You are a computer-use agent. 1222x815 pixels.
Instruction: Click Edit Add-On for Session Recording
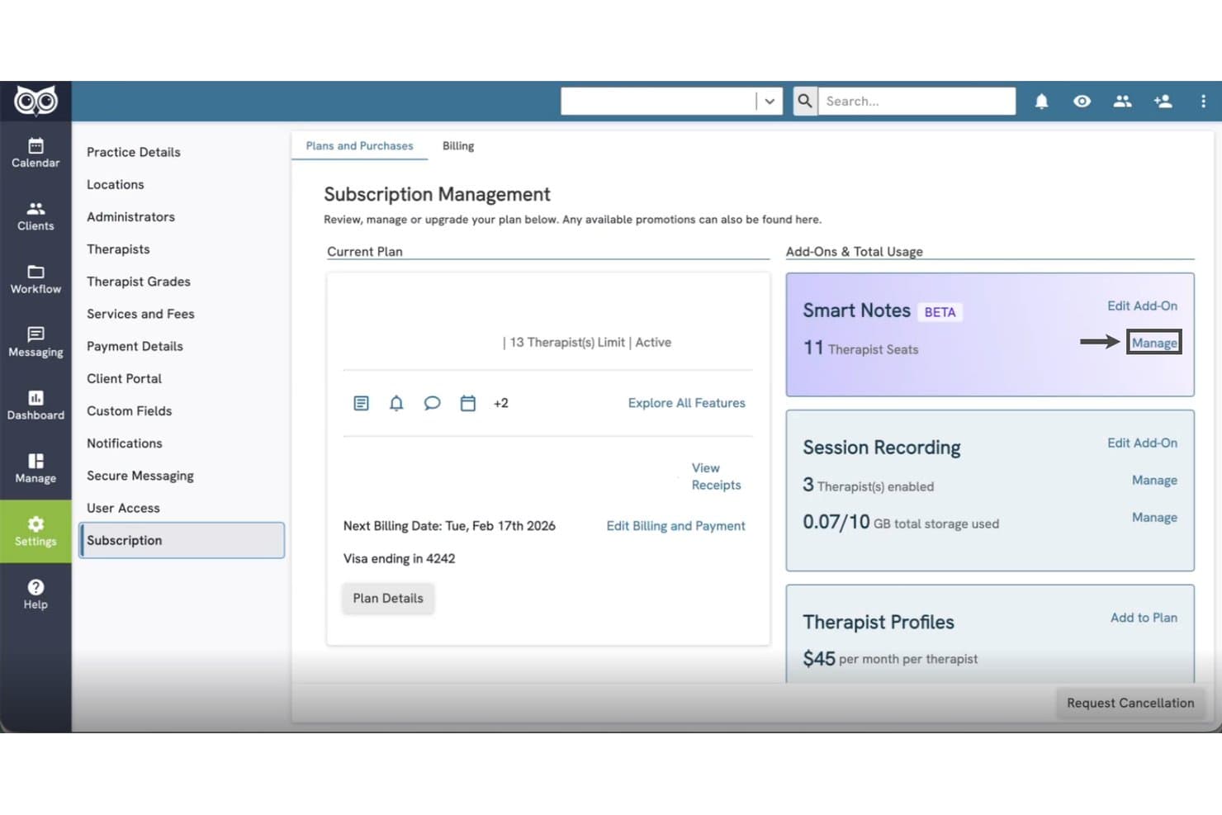[x=1142, y=443]
